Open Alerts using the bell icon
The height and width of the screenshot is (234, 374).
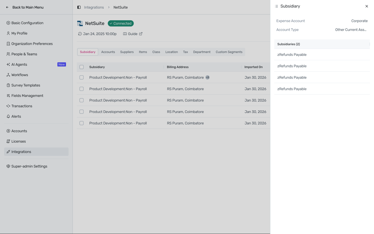[x=8, y=117]
